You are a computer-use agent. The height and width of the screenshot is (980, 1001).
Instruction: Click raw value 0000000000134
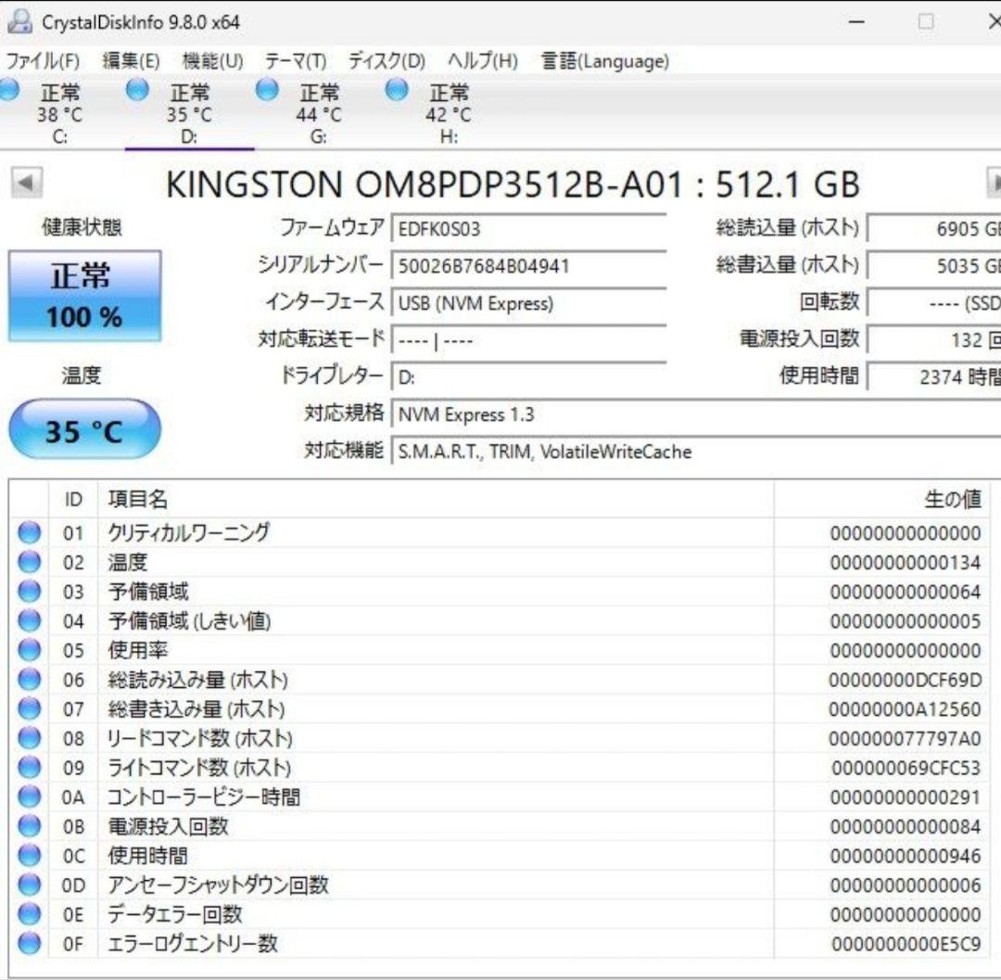pos(906,563)
